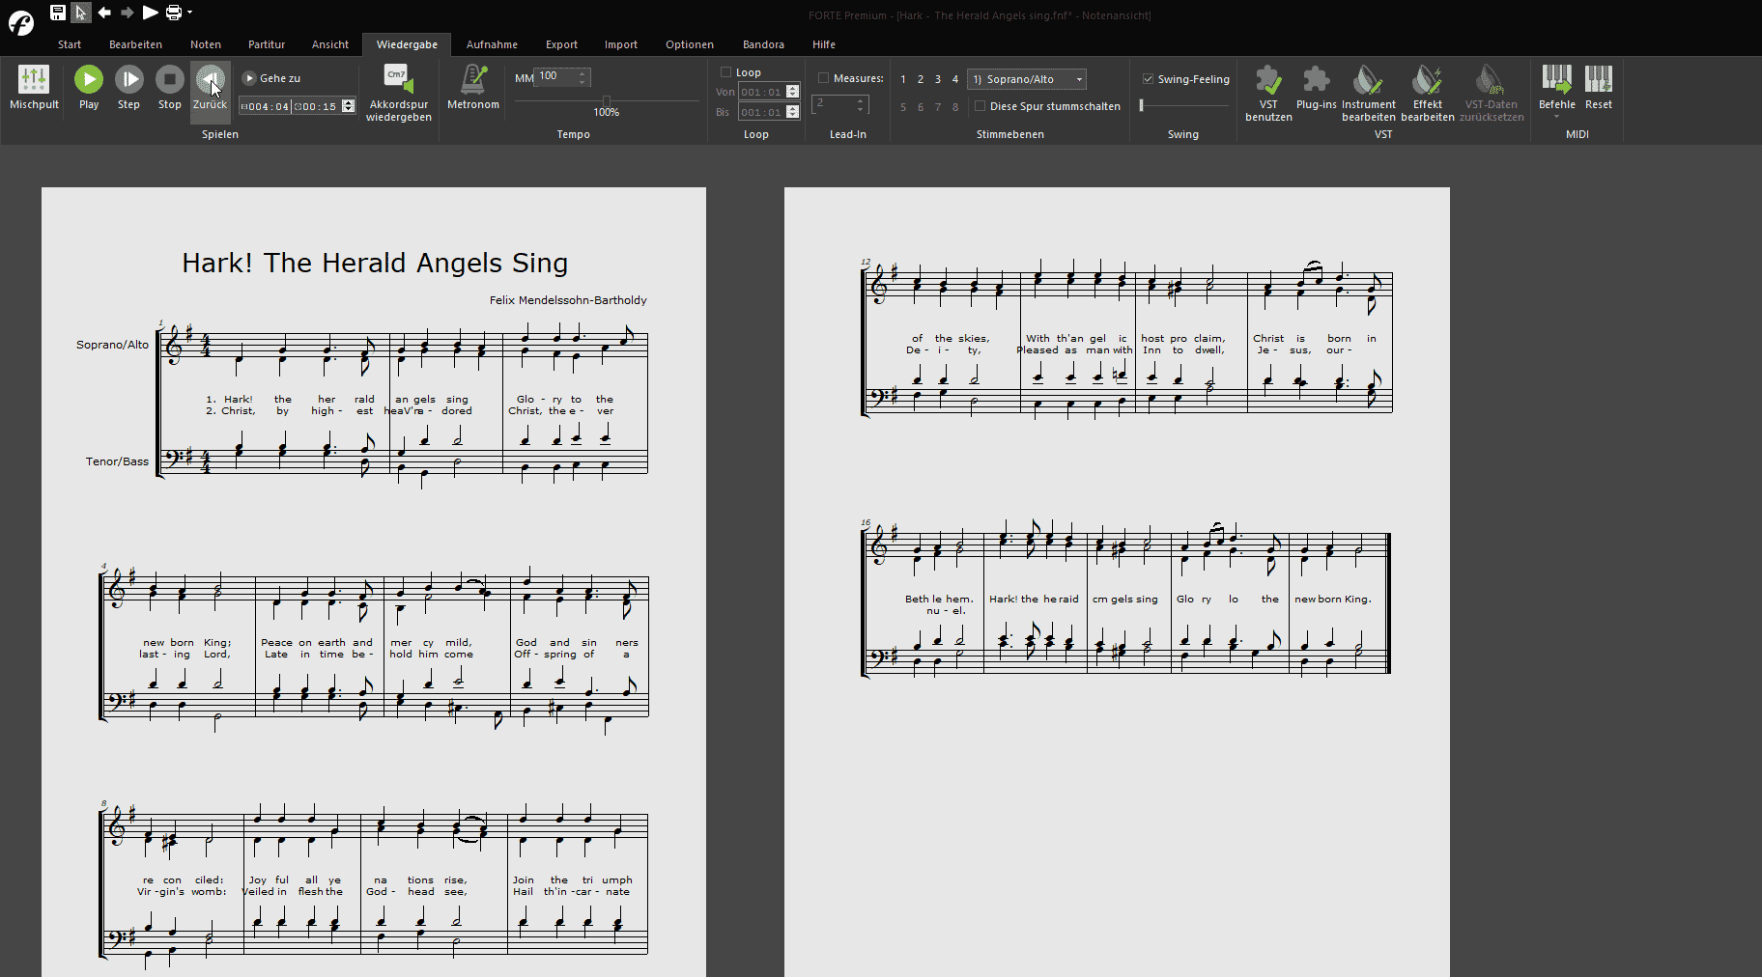Viewport: 1762px width, 977px height.
Task: Select the pointer tool in quick toolbar
Action: (81, 13)
